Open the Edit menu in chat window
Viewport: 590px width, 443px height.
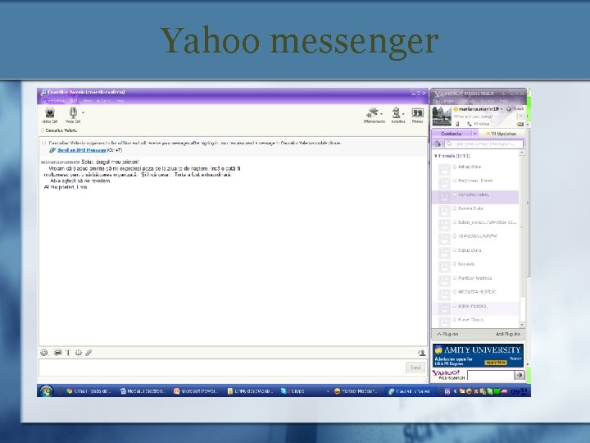pos(74,101)
